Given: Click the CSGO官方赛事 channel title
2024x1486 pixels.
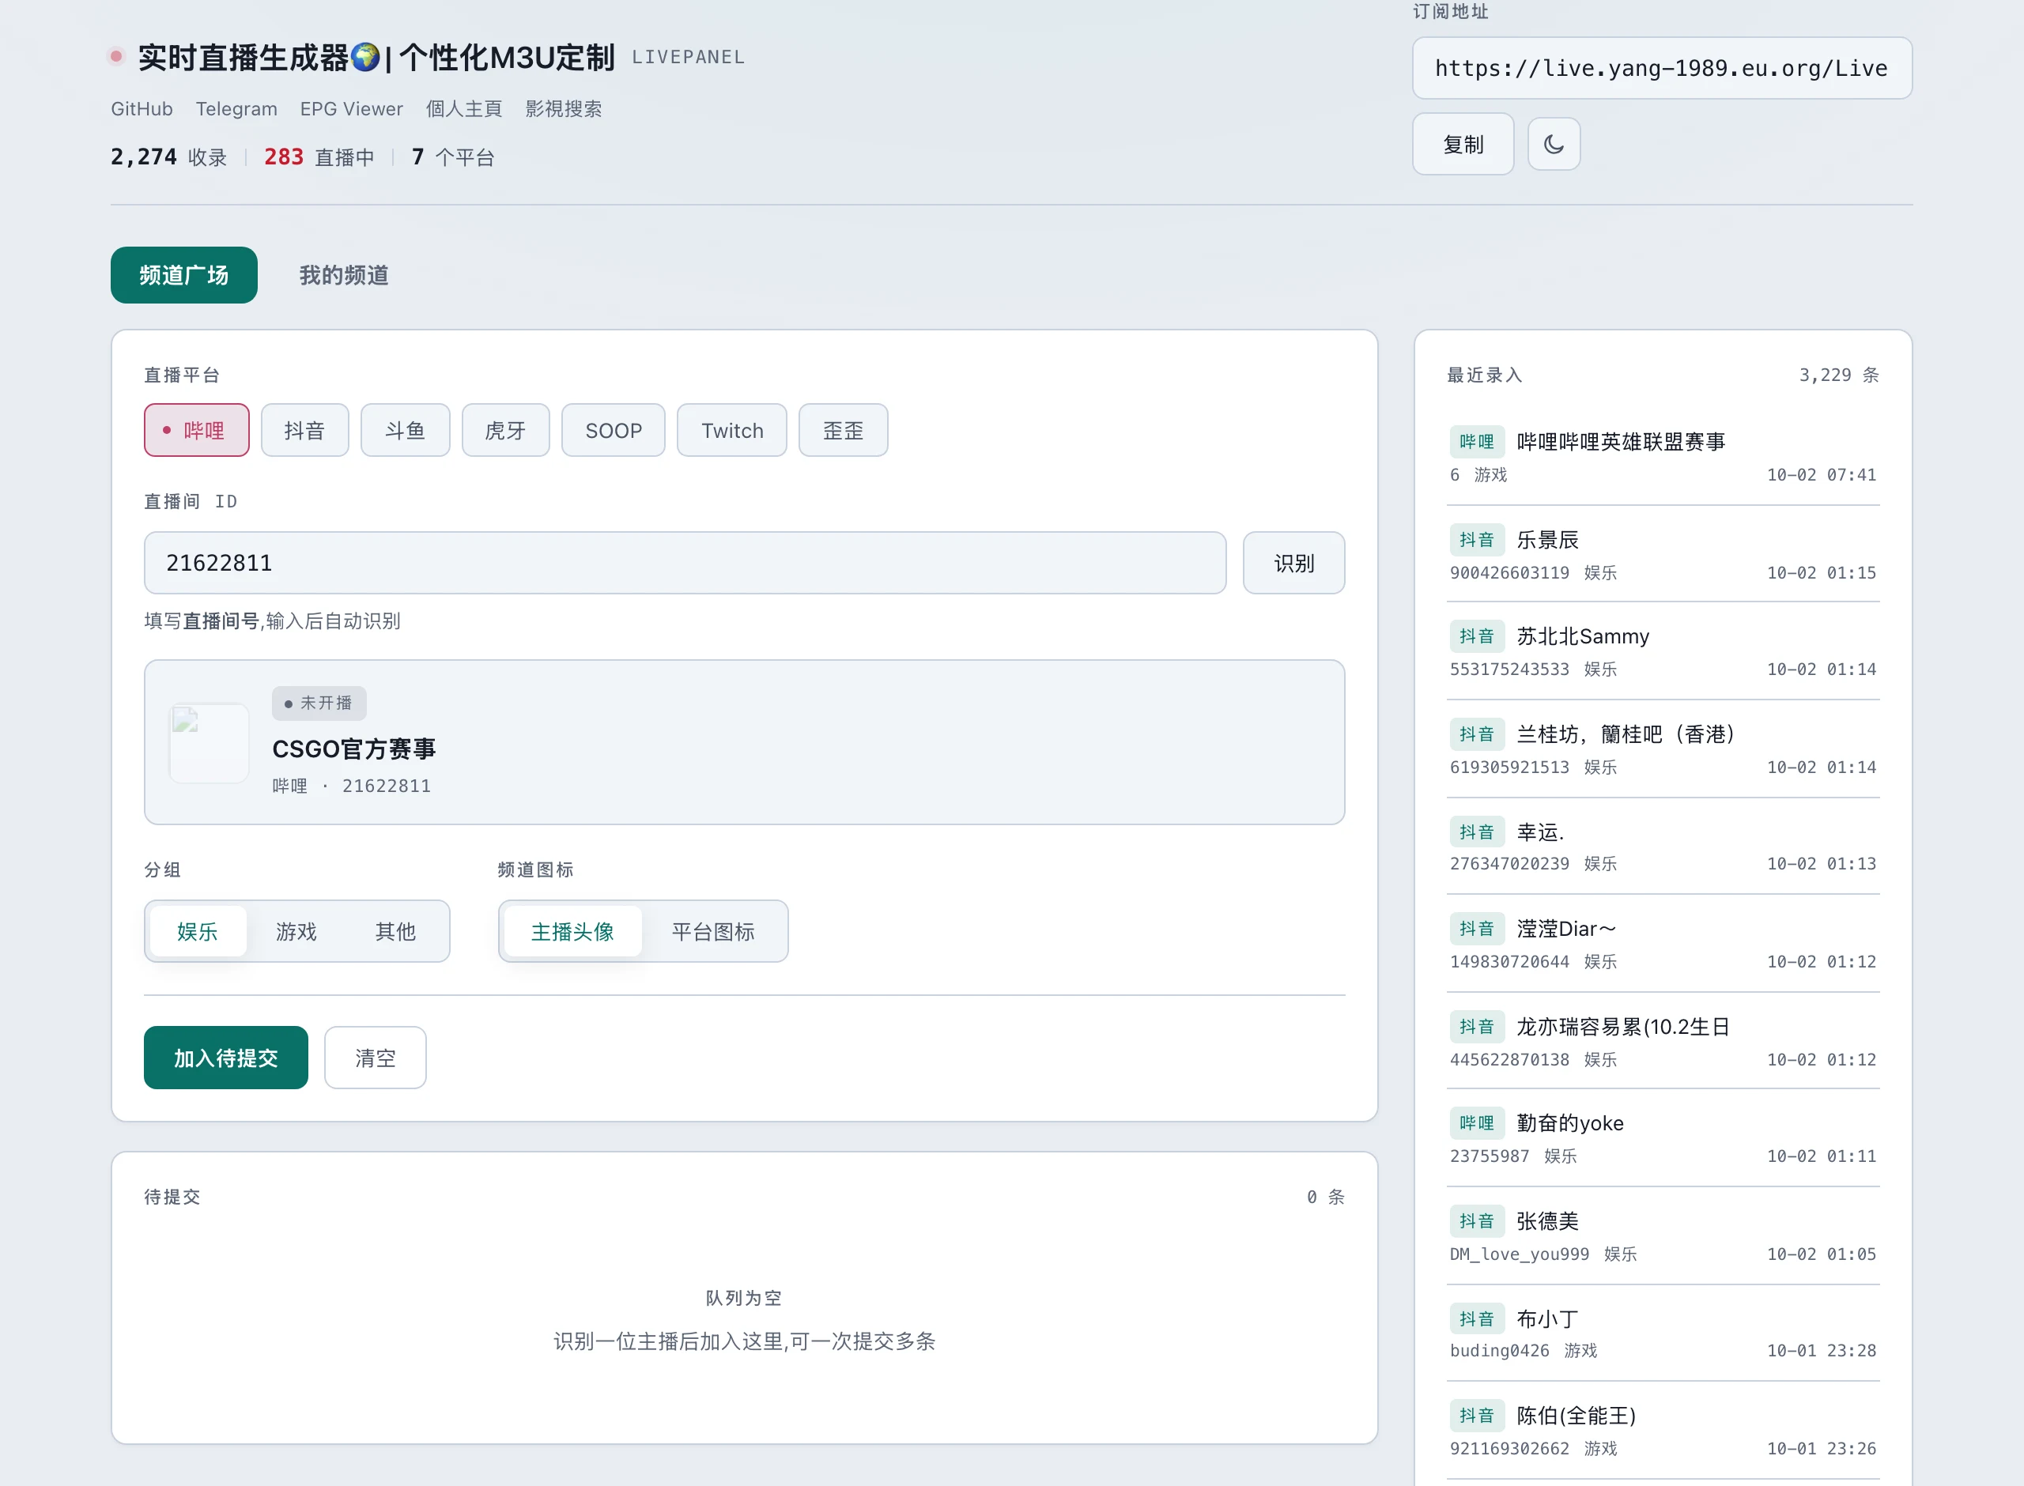Looking at the screenshot, I should click(353, 749).
